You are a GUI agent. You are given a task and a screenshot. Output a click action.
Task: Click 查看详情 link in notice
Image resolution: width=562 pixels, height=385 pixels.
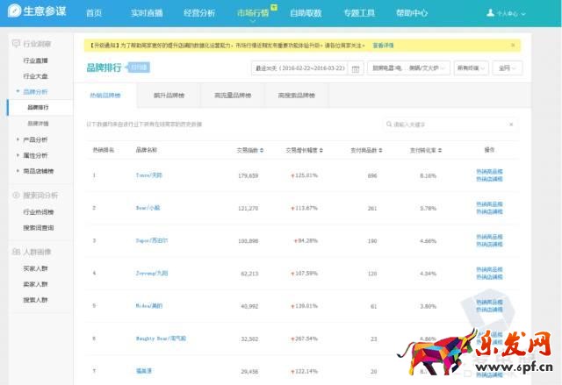[383, 44]
